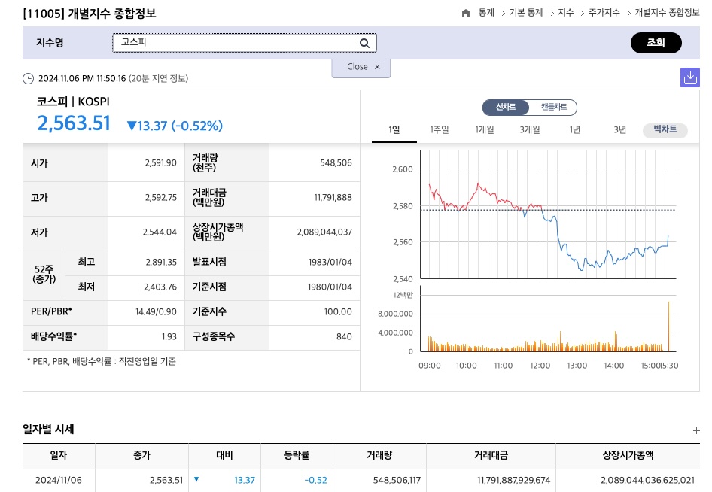
Task: Click the 종가 column header
Action: point(141,455)
